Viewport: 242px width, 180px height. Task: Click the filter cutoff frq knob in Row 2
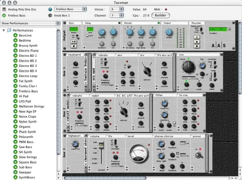pyautogui.click(x=164, y=103)
